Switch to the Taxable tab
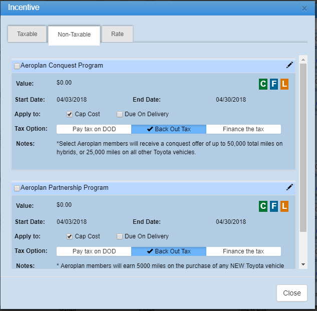The height and width of the screenshot is (311, 317). click(27, 34)
